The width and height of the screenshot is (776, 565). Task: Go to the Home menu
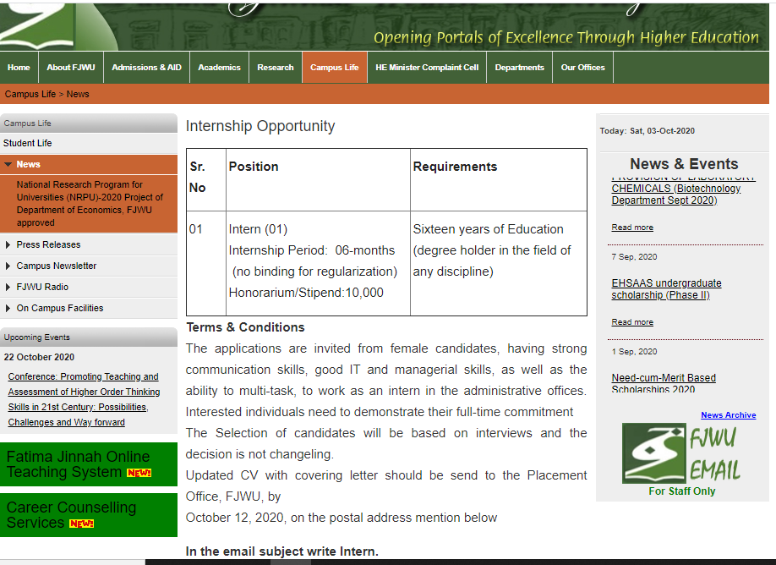click(x=19, y=68)
